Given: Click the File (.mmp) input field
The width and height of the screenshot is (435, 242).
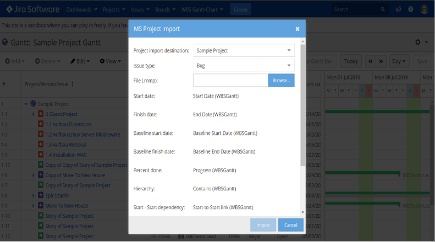Looking at the screenshot, I should point(230,80).
